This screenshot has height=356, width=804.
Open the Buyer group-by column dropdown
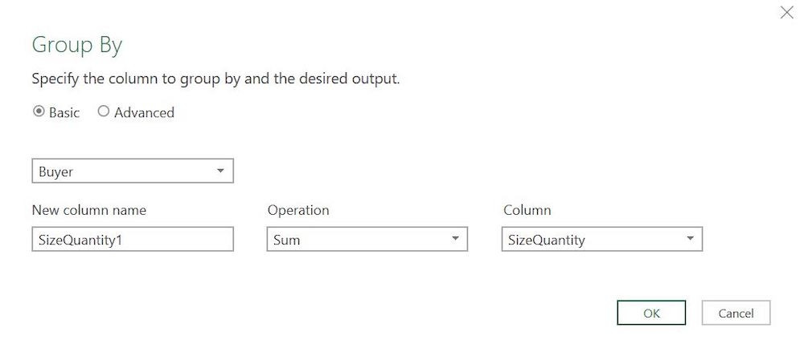132,171
